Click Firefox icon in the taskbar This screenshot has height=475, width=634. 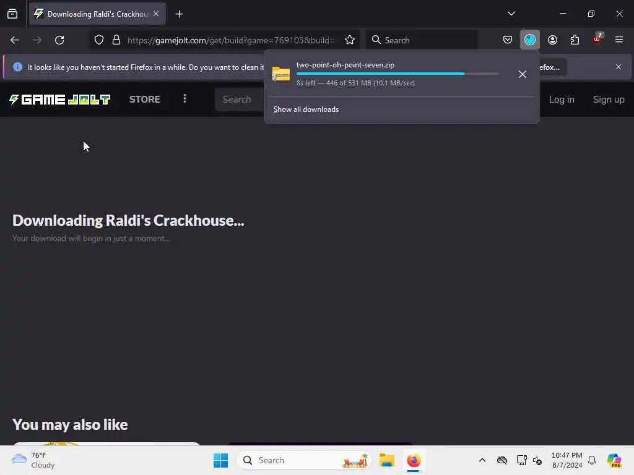point(414,460)
